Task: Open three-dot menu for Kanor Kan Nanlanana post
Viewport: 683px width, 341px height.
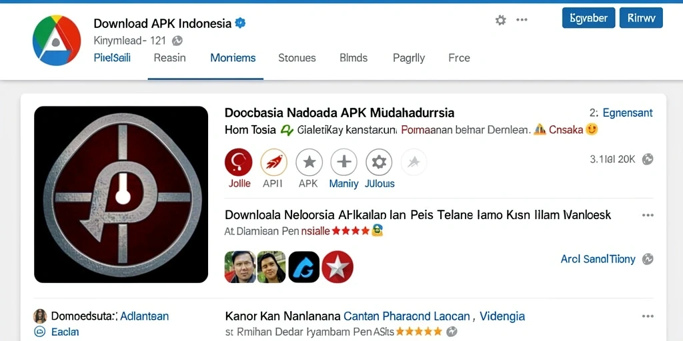Action: pos(648,316)
